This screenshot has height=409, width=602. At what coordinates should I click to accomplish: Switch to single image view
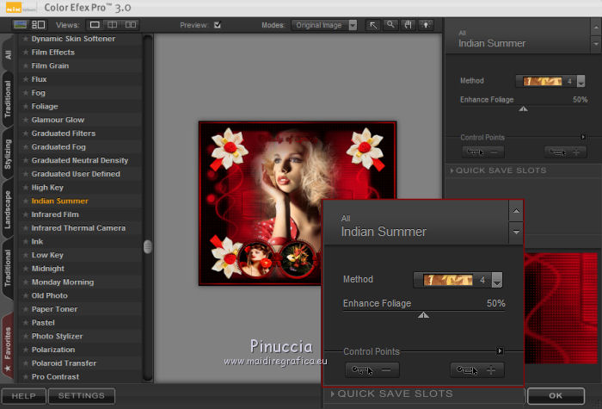coord(95,25)
